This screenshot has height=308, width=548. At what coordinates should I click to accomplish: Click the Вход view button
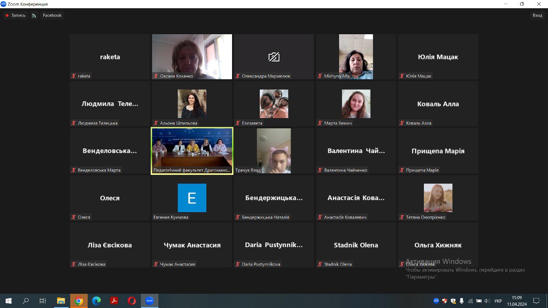(x=537, y=15)
